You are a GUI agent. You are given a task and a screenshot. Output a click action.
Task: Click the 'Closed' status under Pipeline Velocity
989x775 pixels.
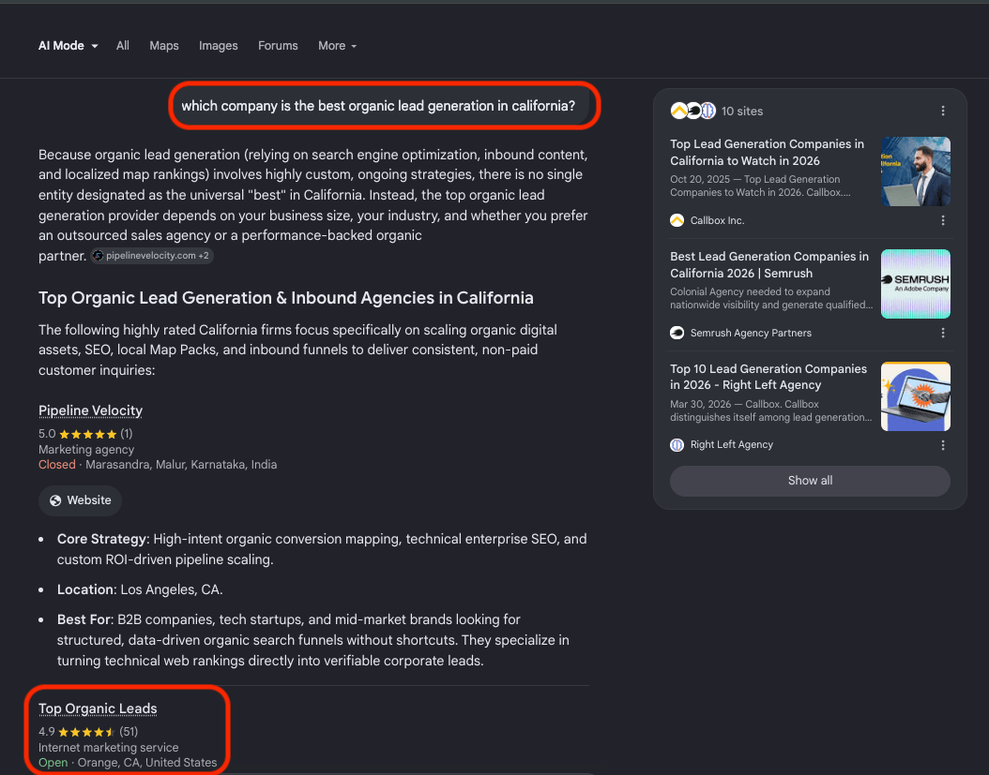tap(56, 465)
